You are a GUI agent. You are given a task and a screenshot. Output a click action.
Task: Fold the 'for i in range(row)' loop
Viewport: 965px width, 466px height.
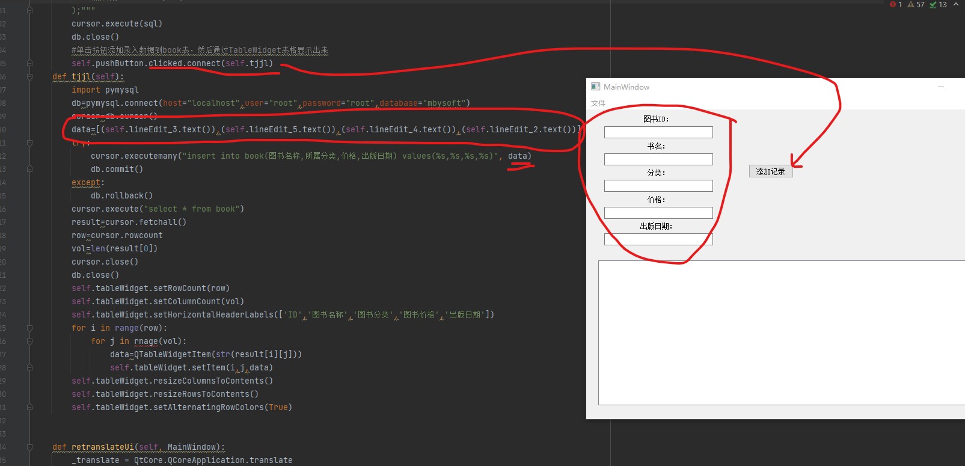point(29,328)
